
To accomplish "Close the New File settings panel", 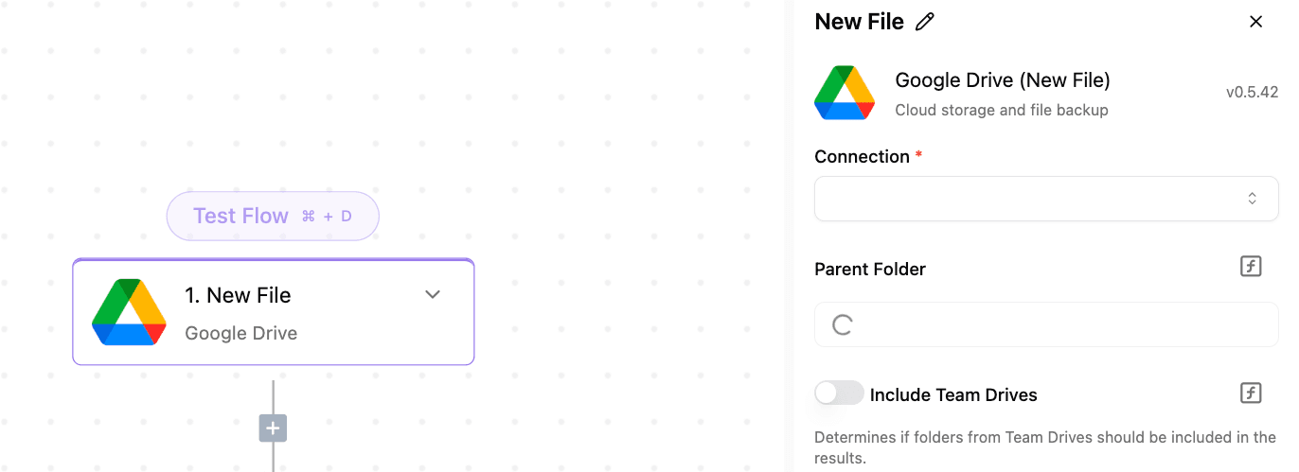I will click(1256, 22).
